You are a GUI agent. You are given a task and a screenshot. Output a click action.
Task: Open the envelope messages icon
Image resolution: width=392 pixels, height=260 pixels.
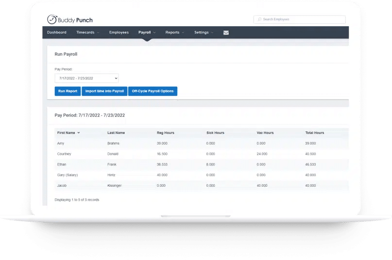pos(226,32)
